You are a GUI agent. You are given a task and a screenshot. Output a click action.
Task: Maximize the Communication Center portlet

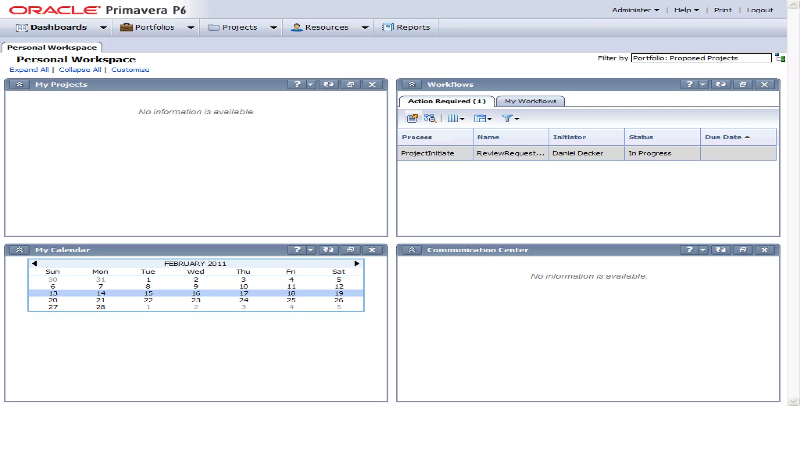pos(742,250)
